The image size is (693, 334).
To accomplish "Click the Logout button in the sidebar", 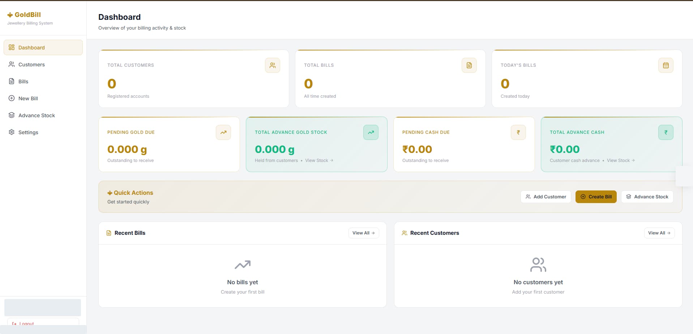I will click(43, 322).
